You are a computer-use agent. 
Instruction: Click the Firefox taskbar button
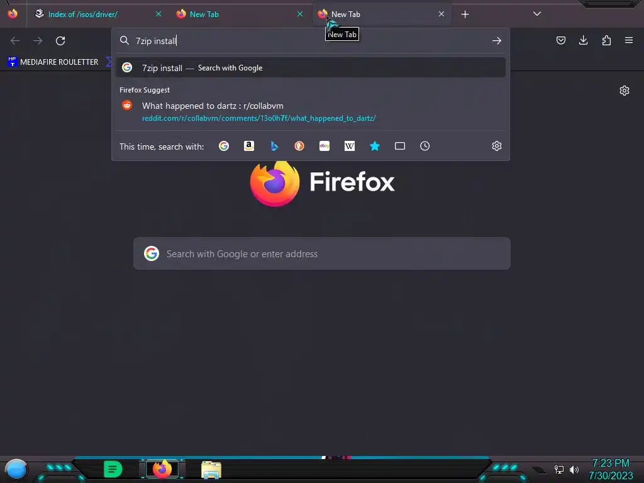(162, 469)
